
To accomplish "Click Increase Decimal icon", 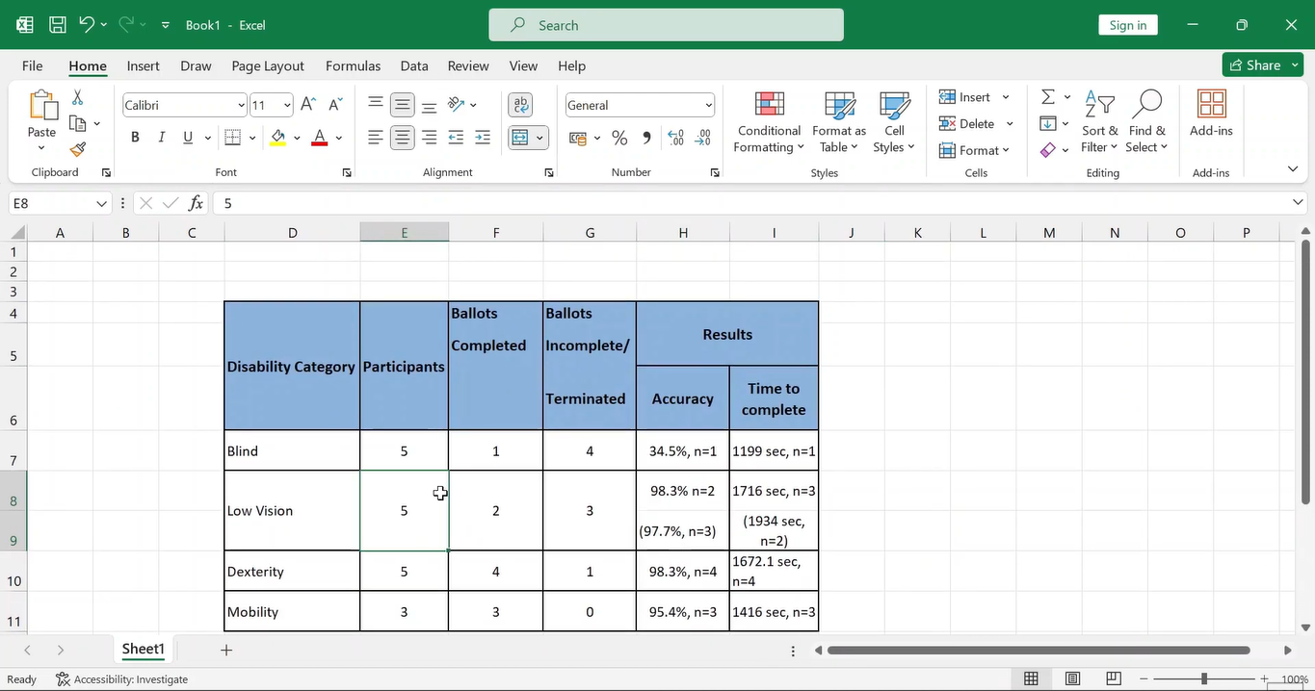I will (x=675, y=138).
